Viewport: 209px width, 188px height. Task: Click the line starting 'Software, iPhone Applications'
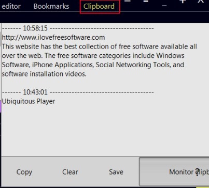coord(93,65)
